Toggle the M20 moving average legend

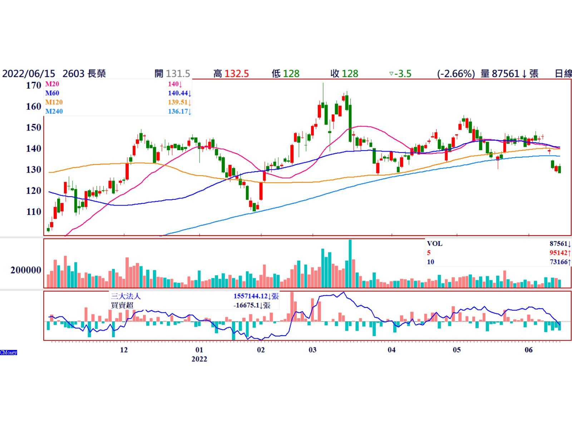point(52,84)
